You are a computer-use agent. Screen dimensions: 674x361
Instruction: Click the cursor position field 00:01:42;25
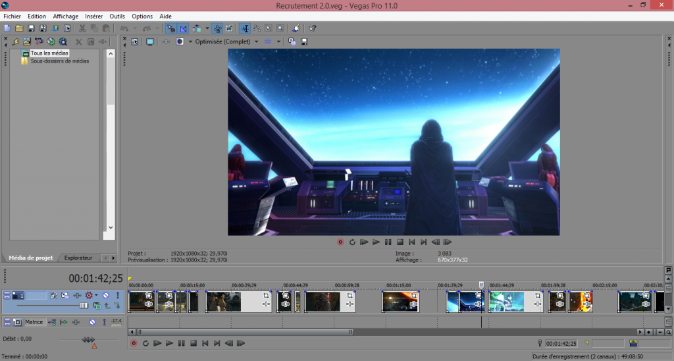coord(562,343)
